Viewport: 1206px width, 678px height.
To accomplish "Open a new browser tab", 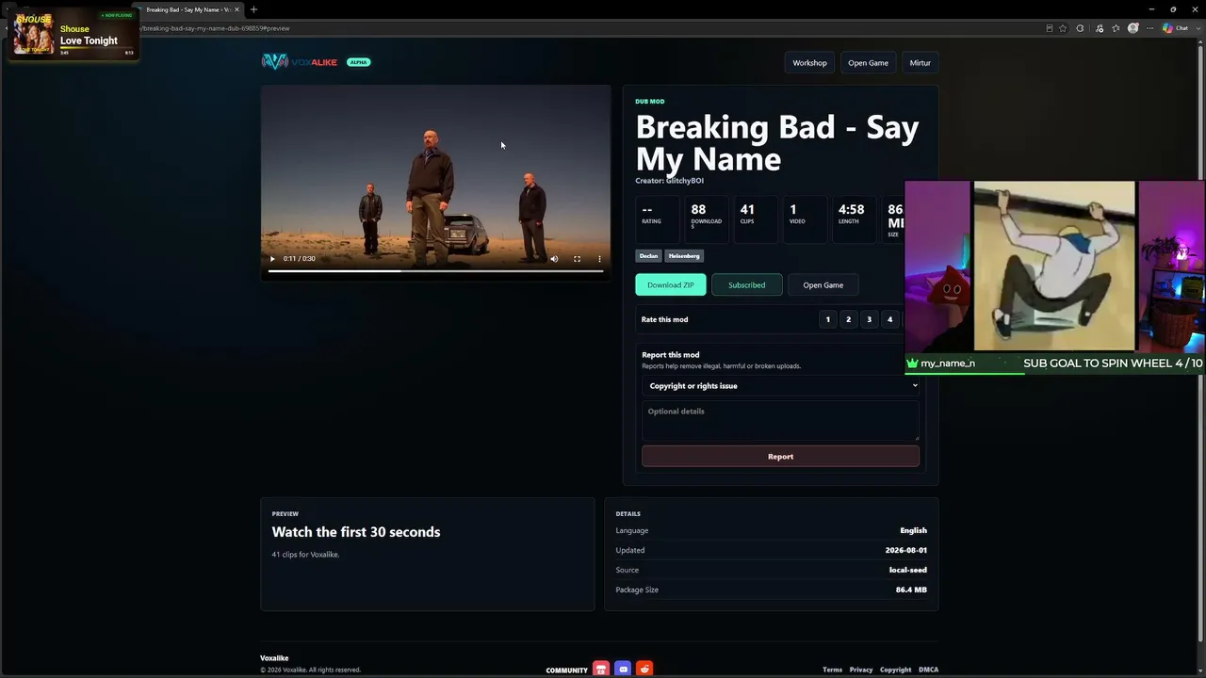I will (x=253, y=9).
